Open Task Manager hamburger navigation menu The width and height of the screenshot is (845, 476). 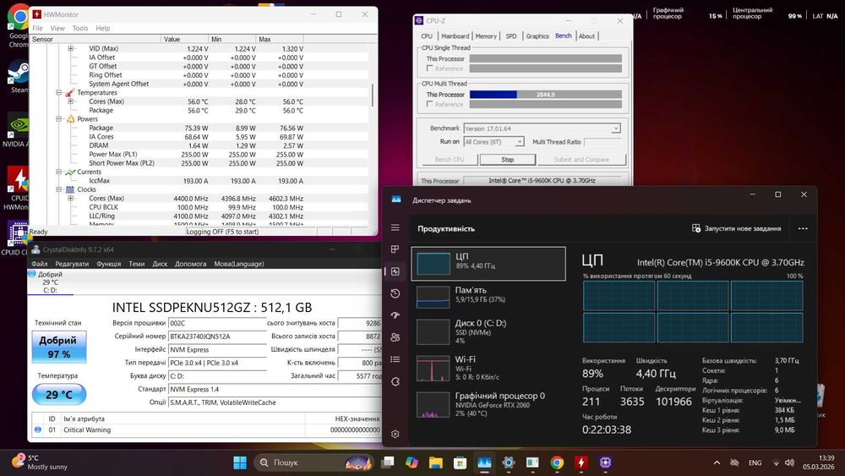395,227
